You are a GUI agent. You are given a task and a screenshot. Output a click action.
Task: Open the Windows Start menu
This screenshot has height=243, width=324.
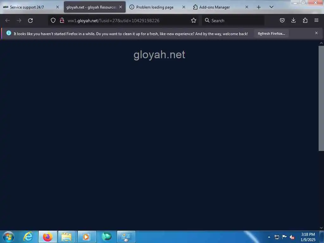pos(9,237)
